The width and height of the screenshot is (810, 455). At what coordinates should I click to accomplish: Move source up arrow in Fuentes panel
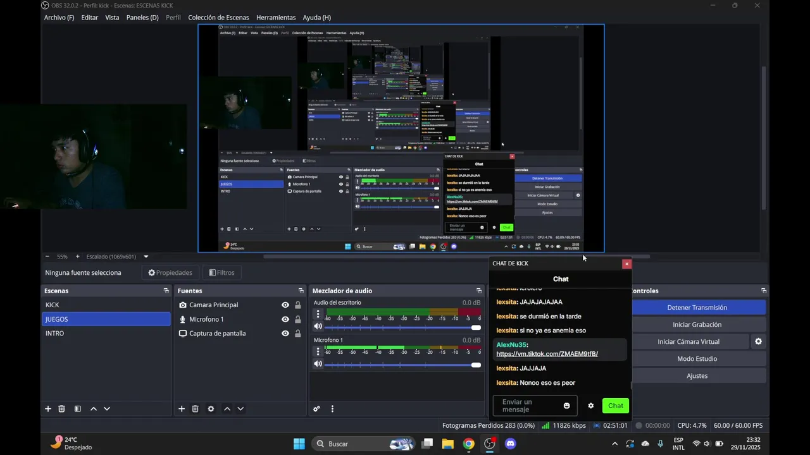tap(227, 409)
